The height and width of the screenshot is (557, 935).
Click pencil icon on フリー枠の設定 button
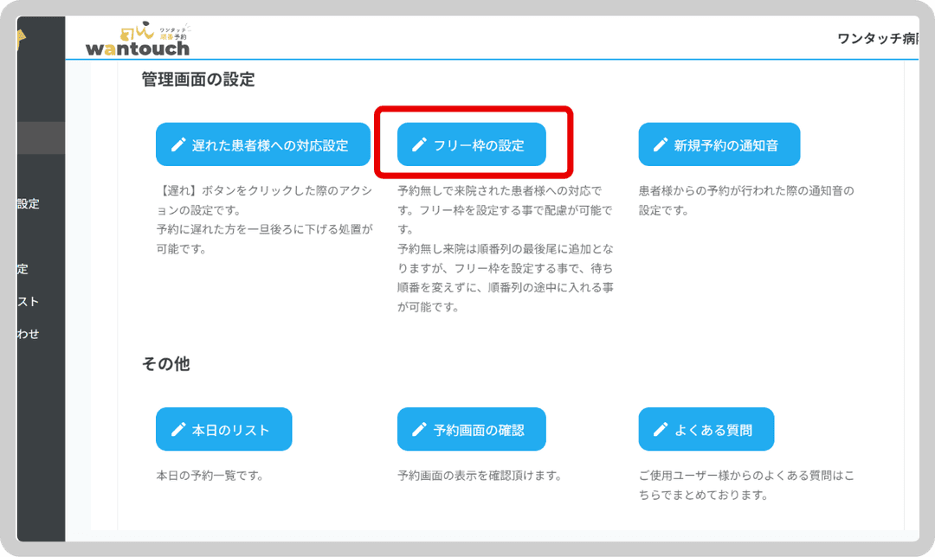(420, 144)
